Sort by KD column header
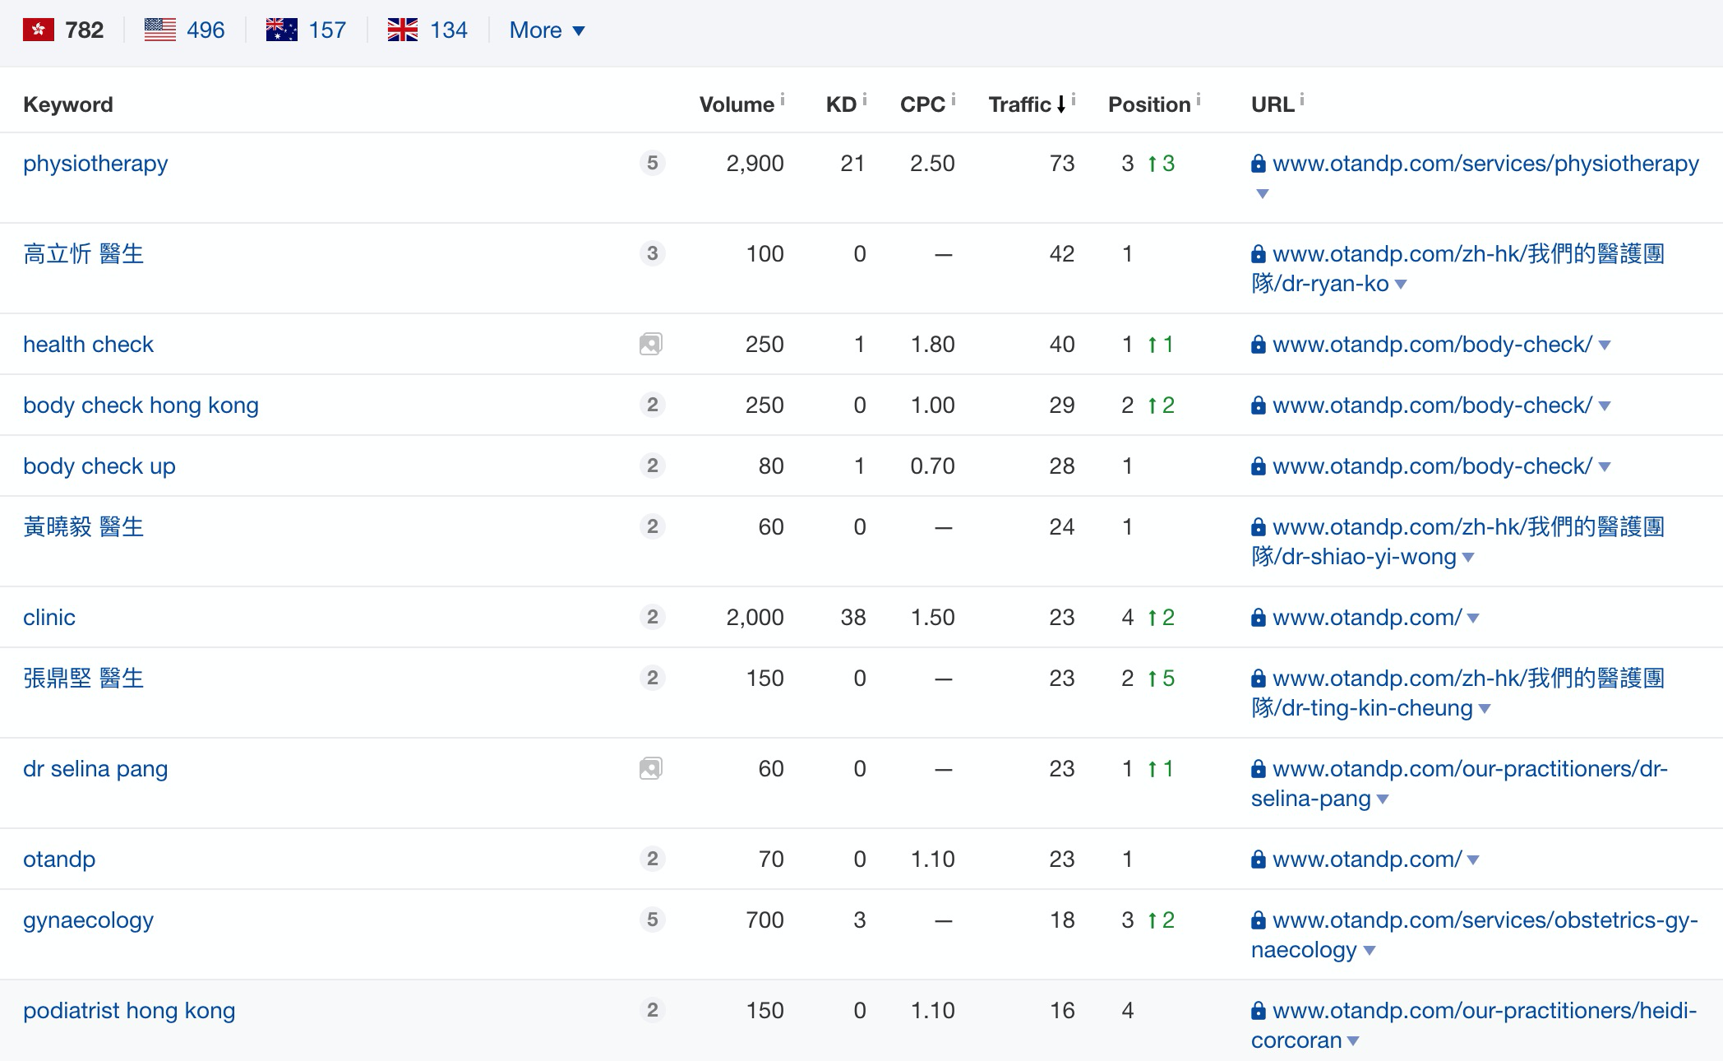This screenshot has height=1061, width=1723. coord(841,104)
